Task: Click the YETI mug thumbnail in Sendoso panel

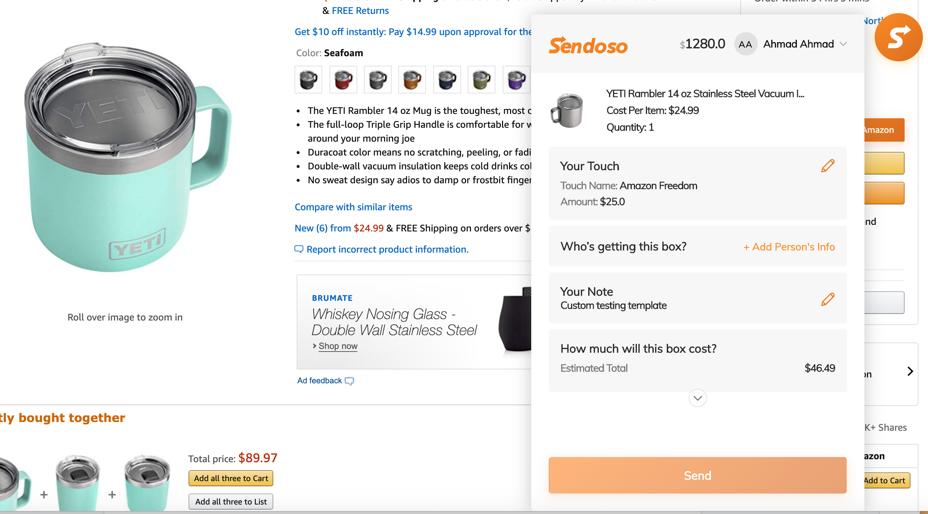Action: coord(567,110)
